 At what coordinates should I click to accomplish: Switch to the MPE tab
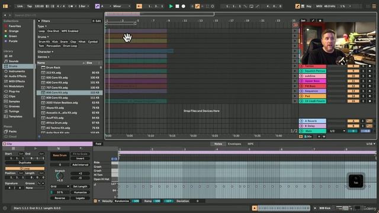(x=250, y=144)
